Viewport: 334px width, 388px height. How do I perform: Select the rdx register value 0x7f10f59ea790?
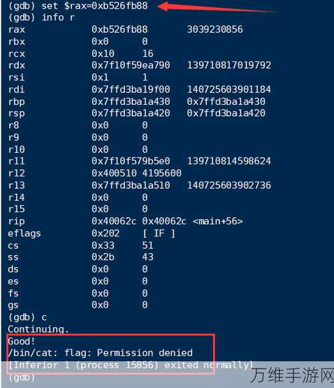pyautogui.click(x=131, y=65)
